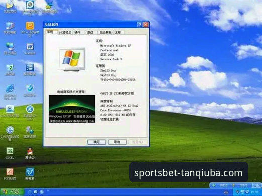Click the Windows XP monitor logo image
Screen dimensions: 262x196
72,60
